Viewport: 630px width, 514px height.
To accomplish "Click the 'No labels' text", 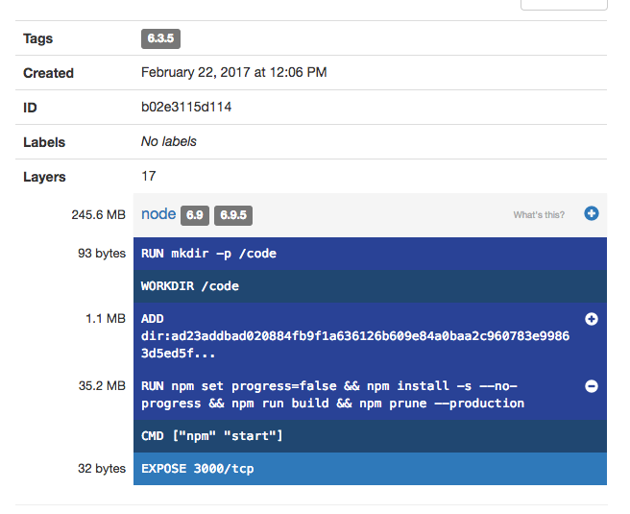I will (x=169, y=141).
